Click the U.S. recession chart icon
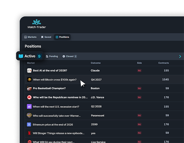The image size is (184, 143). (29, 107)
